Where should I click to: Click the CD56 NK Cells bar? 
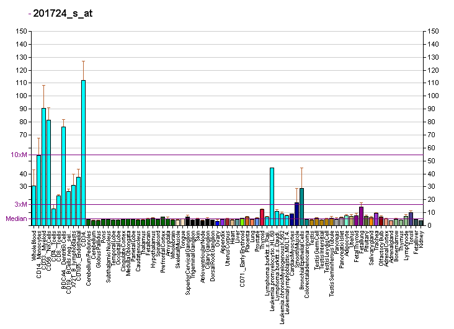48,173
